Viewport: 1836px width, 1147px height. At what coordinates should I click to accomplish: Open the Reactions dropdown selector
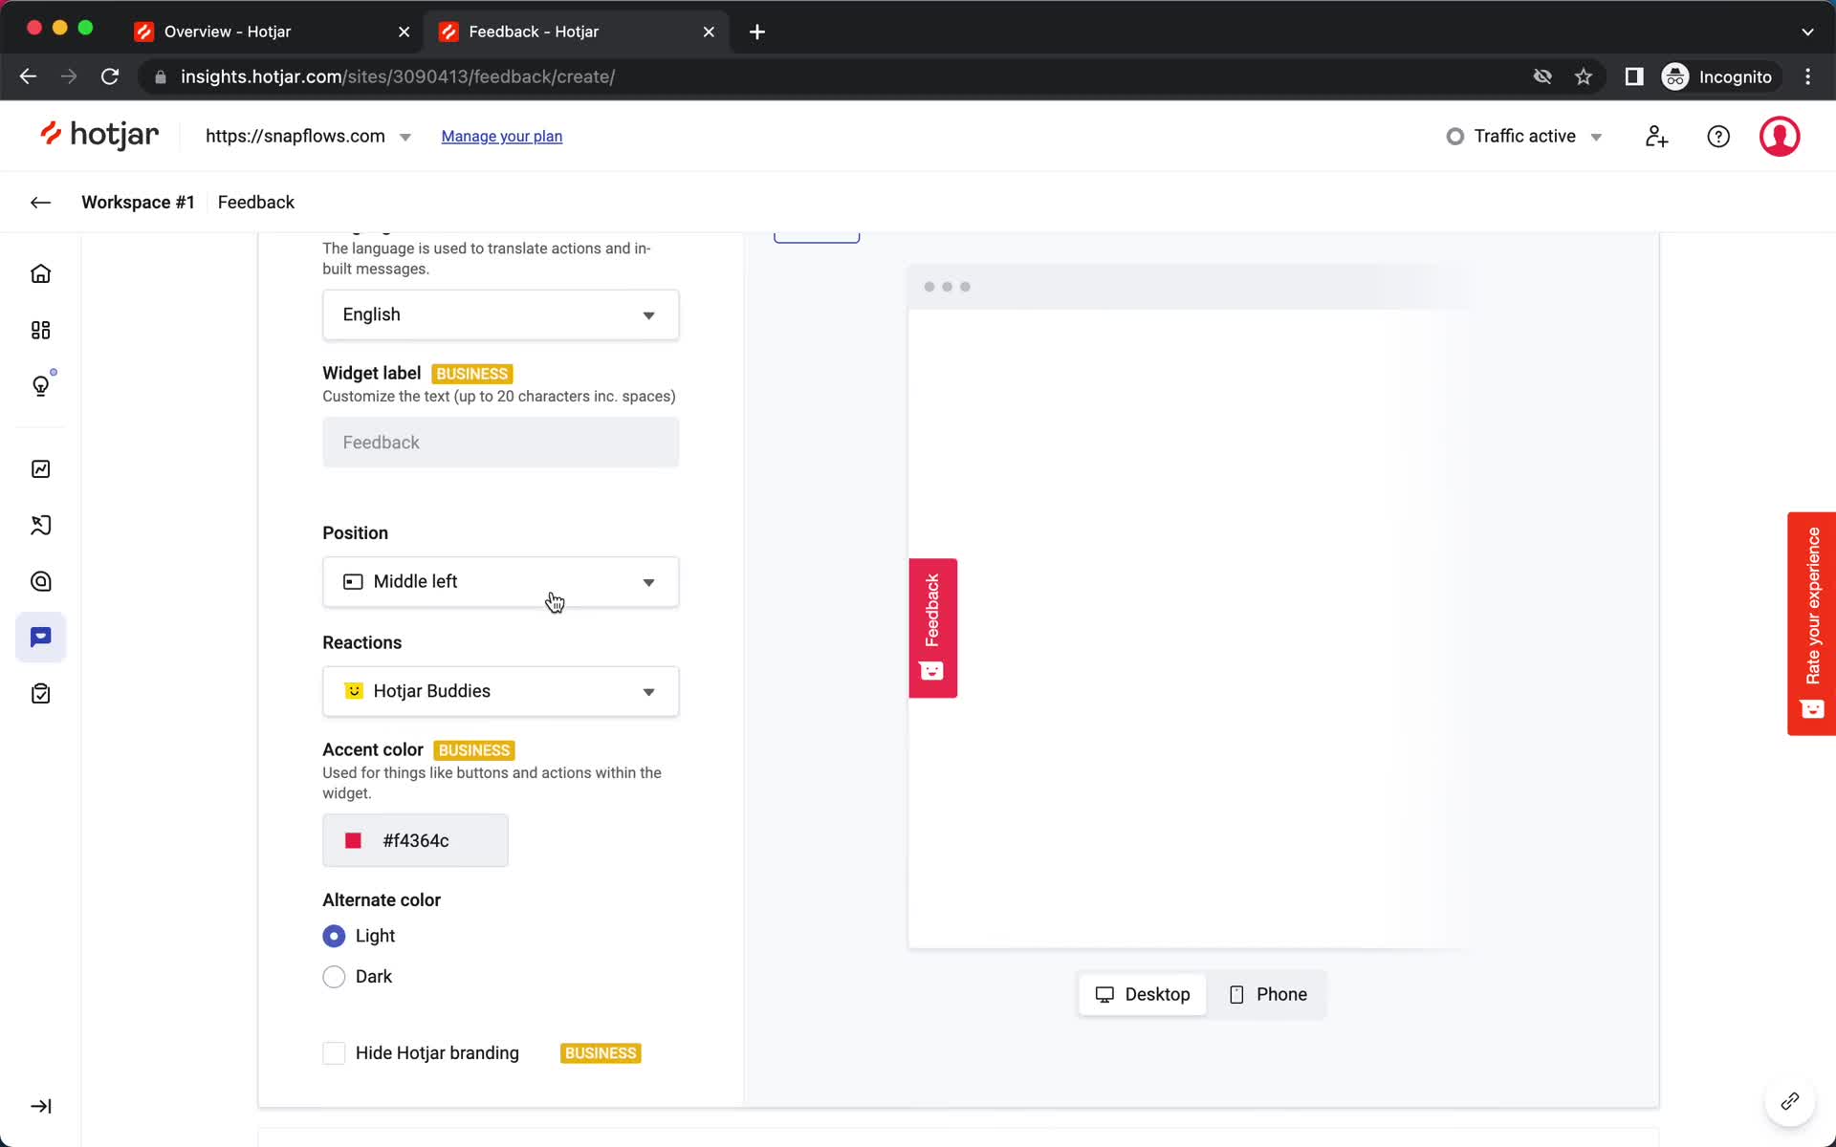pyautogui.click(x=500, y=691)
